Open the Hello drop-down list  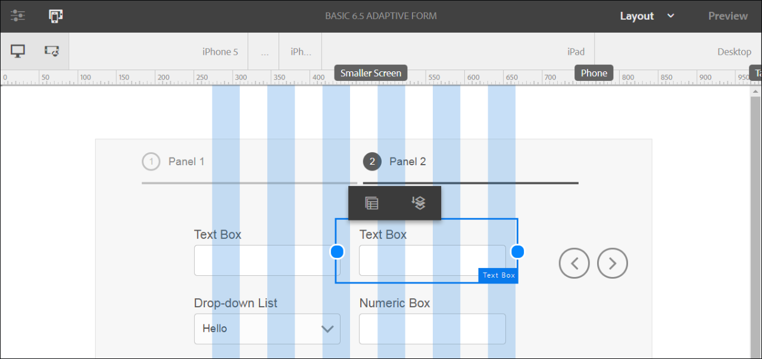267,329
